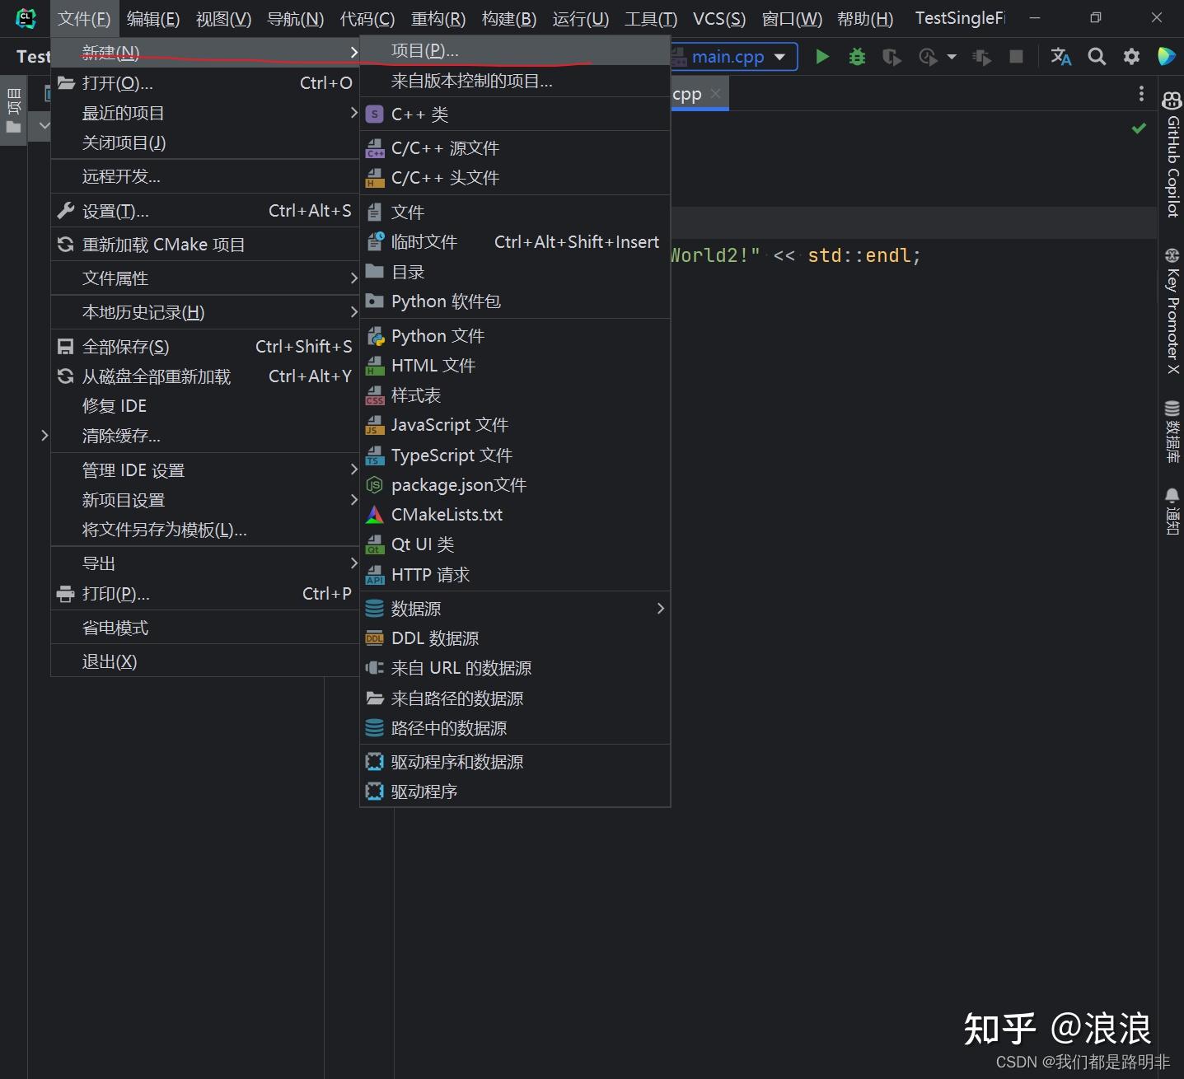Click 清除缓存... entry
Image resolution: width=1184 pixels, height=1079 pixels.
point(205,436)
